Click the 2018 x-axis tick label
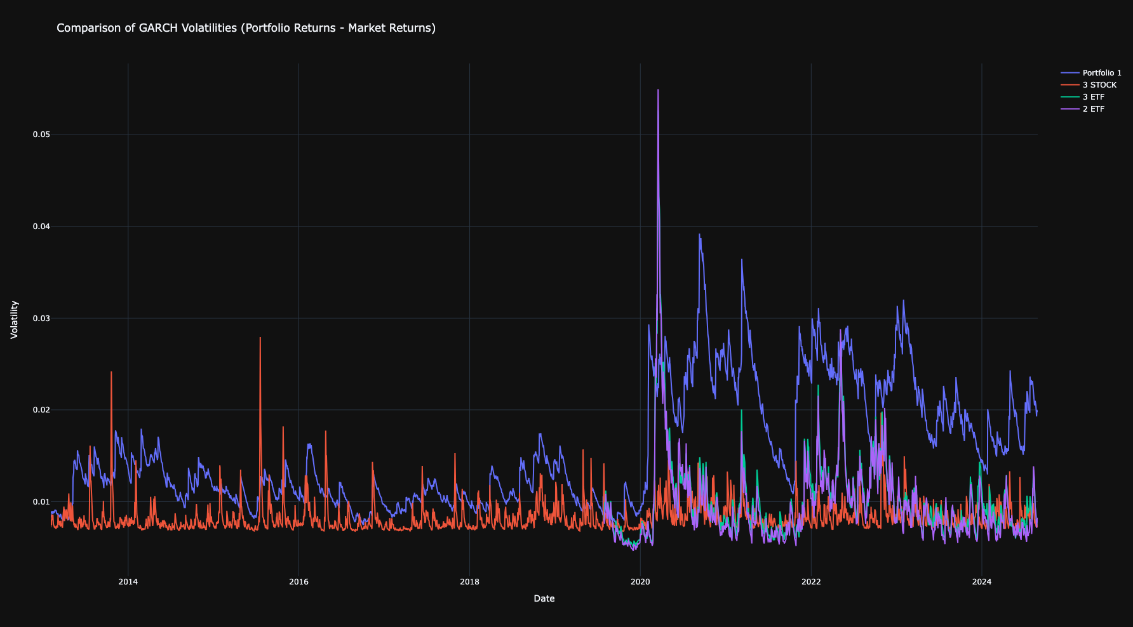The image size is (1133, 627). coord(469,582)
